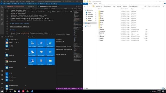The width and height of the screenshot is (166, 93).
Task: Click Learn More in Restricted Mode banner
Action: pyautogui.click(x=54, y=4)
